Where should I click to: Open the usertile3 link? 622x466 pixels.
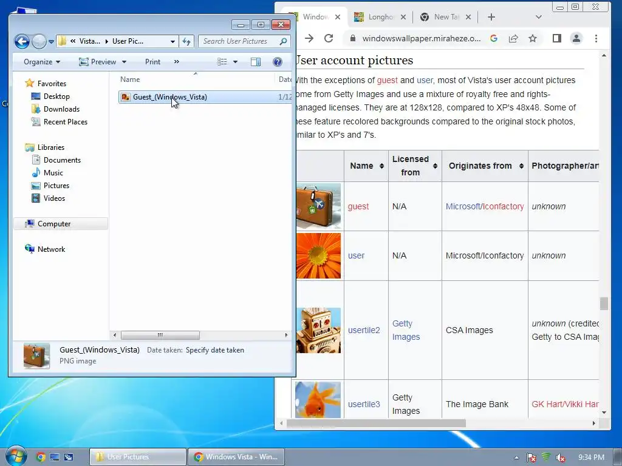364,404
